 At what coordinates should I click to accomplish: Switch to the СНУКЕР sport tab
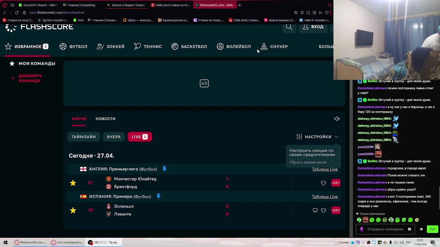(x=274, y=47)
